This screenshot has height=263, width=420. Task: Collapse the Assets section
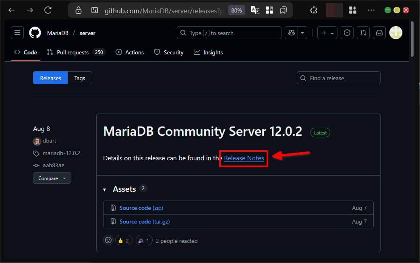[x=105, y=189]
